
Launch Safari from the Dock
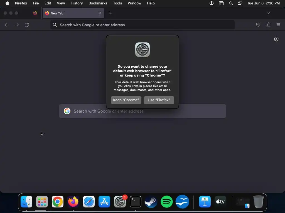89,202
